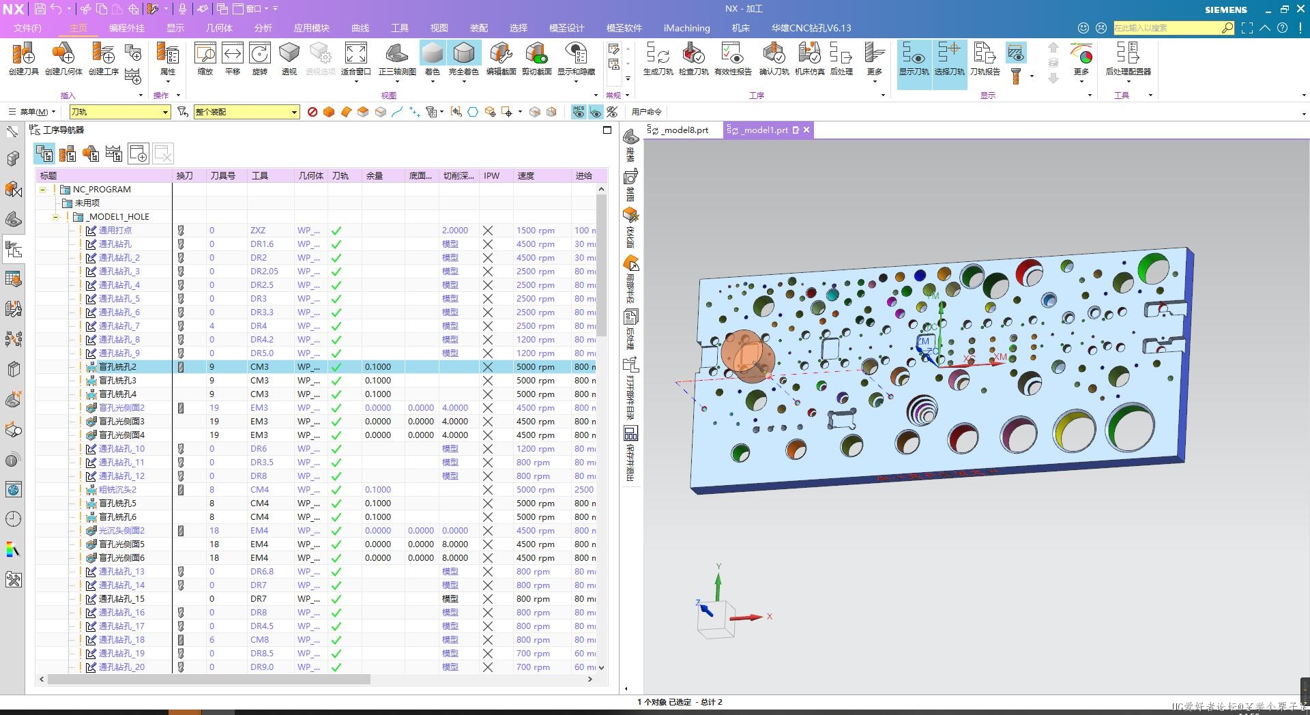Click the vertical scrollbar of operation list
This screenshot has height=715, width=1310.
(601, 266)
